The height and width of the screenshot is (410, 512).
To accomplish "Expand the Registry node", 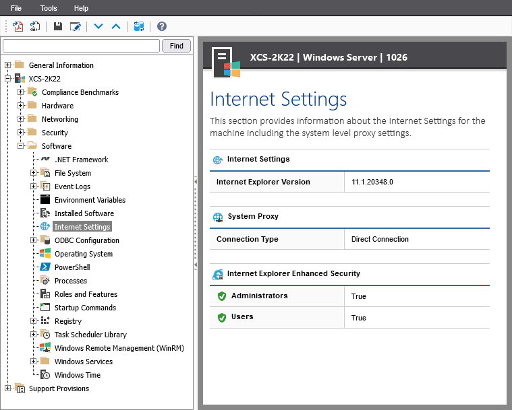I will [x=33, y=320].
